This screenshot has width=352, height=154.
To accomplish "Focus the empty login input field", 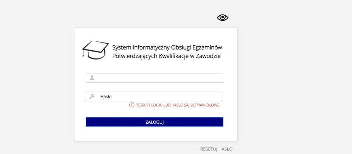I will [159, 78].
